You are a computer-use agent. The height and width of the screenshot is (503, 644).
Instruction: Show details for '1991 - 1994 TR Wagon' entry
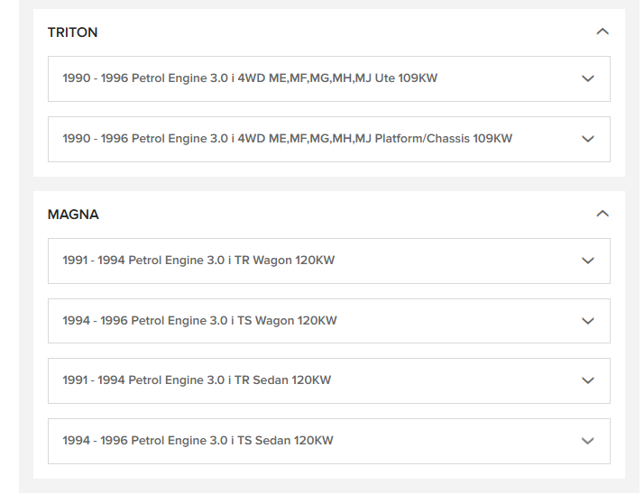pos(198,261)
